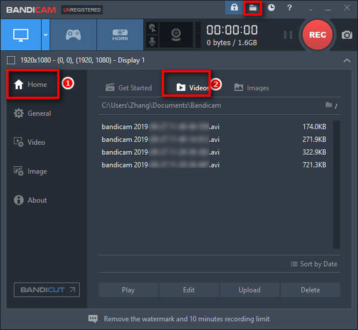Open the Get Started tab

coord(128,87)
